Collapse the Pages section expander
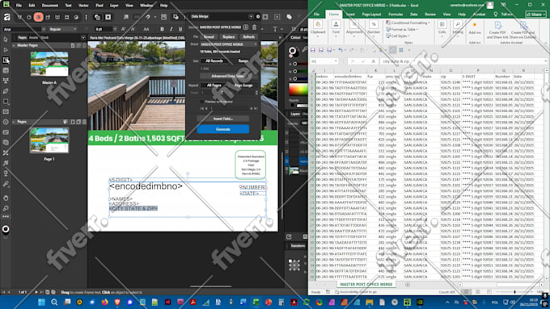 pos(14,122)
